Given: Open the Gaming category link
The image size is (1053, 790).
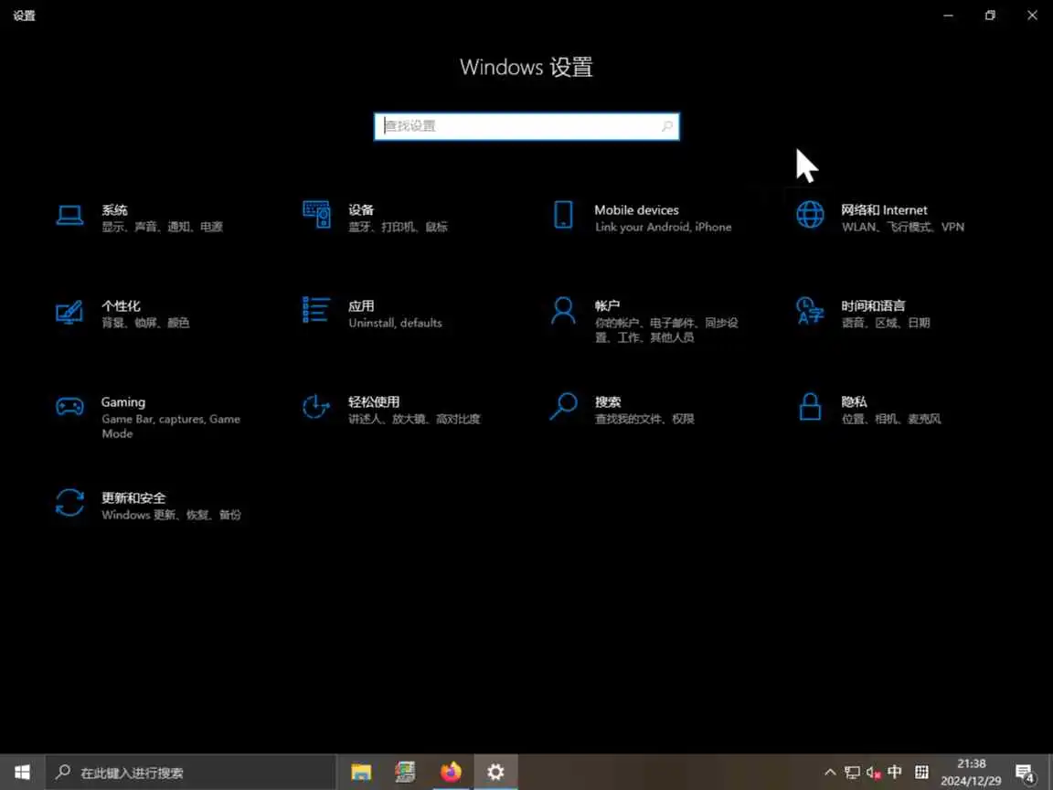Looking at the screenshot, I should 122,402.
